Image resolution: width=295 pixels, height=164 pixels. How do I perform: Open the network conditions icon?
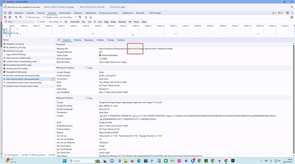coord(80,17)
